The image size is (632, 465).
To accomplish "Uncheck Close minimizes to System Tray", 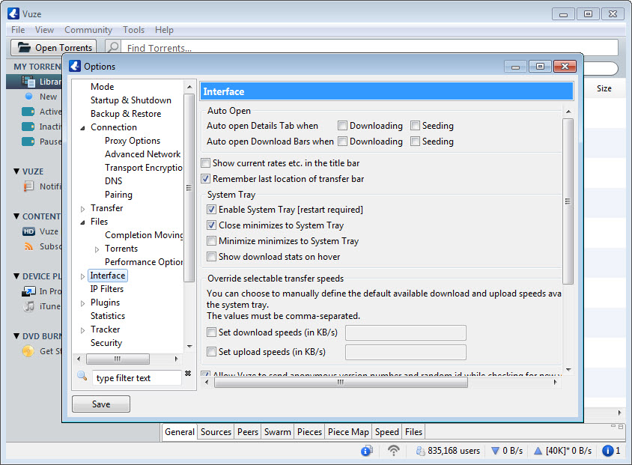I will [x=211, y=225].
